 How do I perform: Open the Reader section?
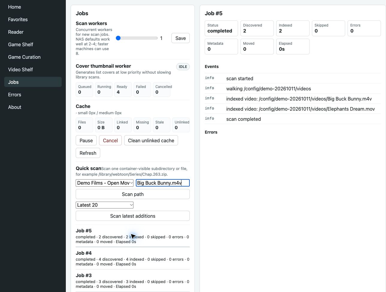pos(33,32)
